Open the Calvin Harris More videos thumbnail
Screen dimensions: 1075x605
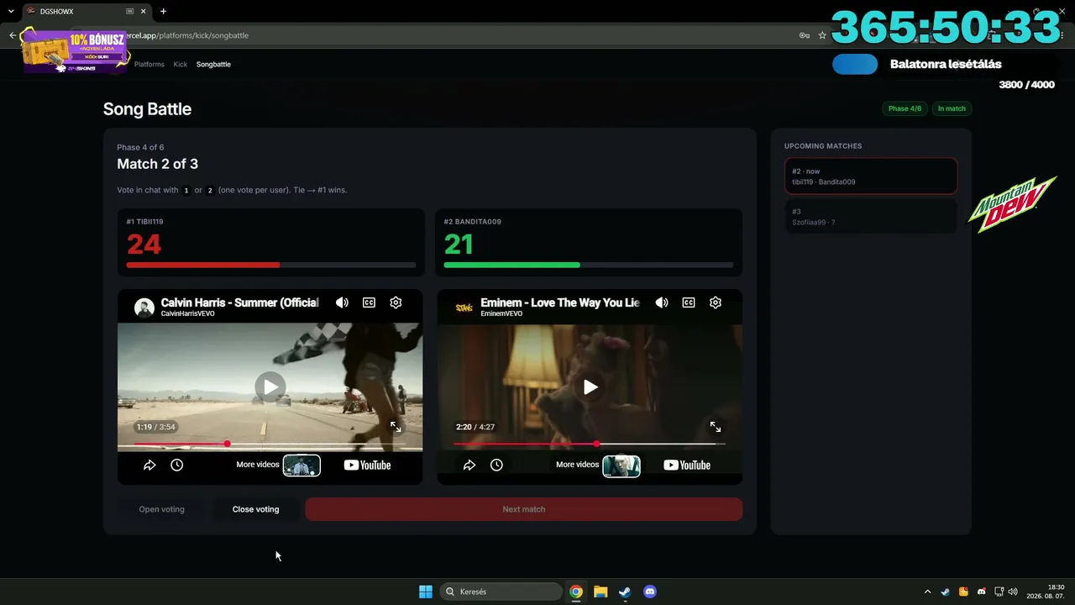(302, 466)
